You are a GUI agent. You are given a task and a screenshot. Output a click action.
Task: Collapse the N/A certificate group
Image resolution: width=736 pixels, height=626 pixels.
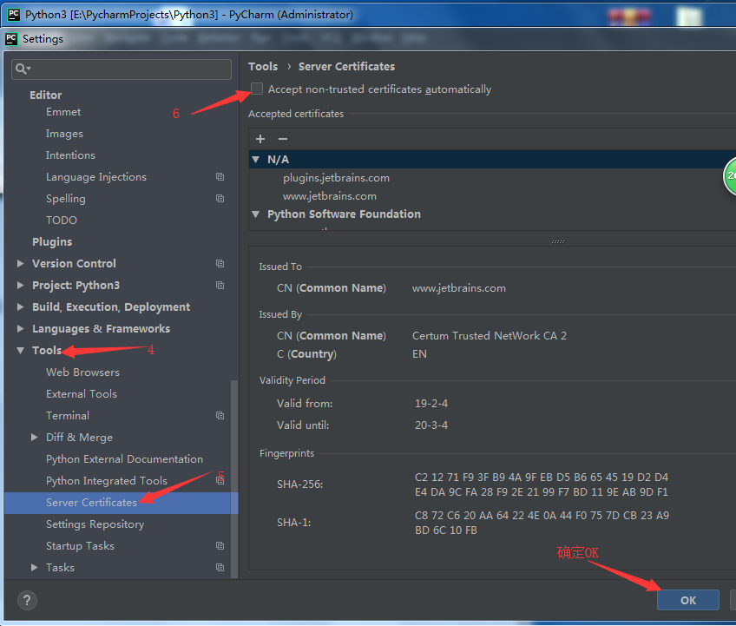point(255,159)
